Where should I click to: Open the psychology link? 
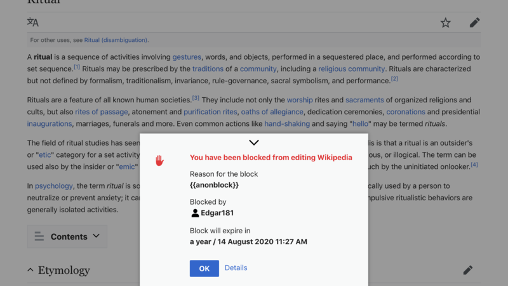(53, 186)
